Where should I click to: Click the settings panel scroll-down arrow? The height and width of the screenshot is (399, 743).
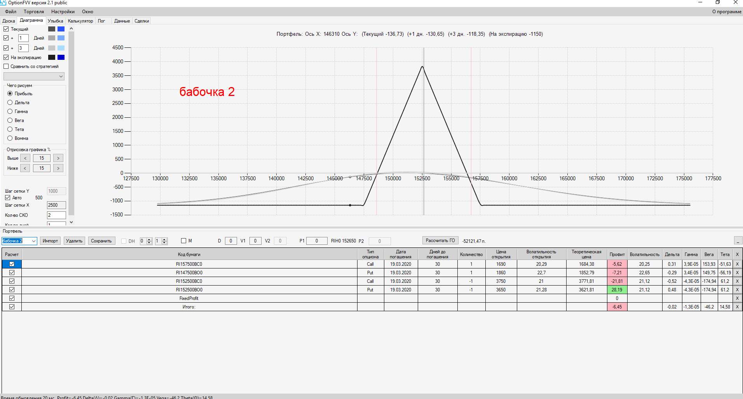[71, 222]
